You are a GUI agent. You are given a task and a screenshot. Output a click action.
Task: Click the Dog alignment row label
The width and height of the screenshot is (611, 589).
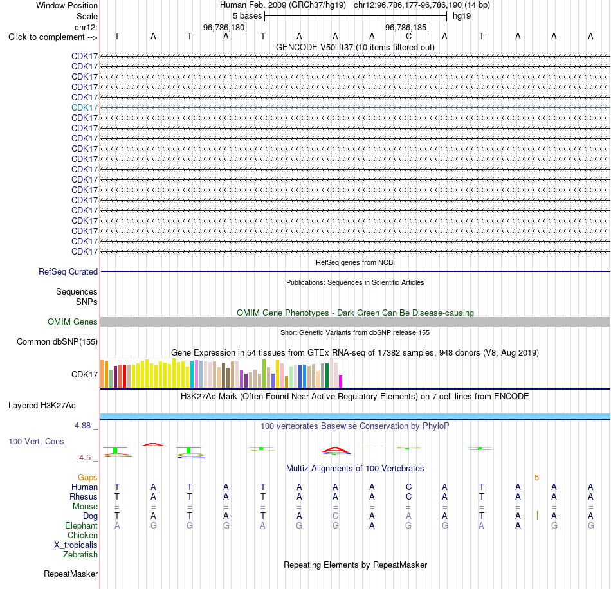90,516
